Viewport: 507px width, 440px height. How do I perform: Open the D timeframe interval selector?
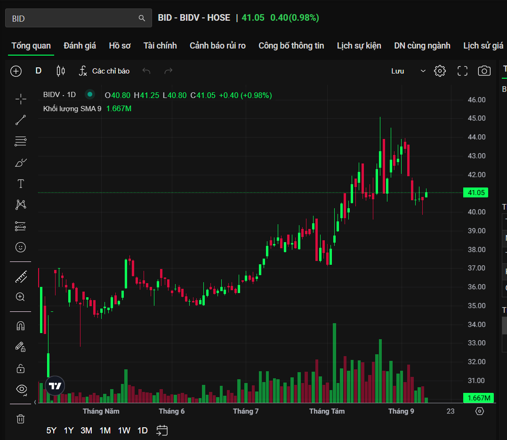click(x=39, y=71)
